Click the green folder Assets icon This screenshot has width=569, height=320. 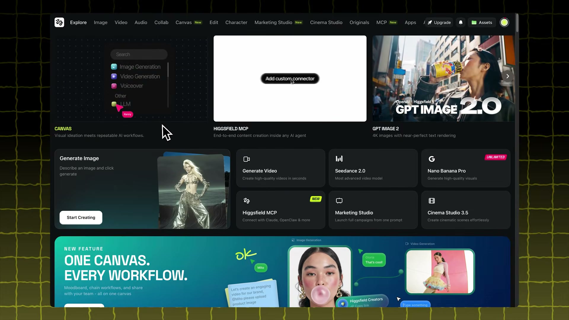(474, 23)
